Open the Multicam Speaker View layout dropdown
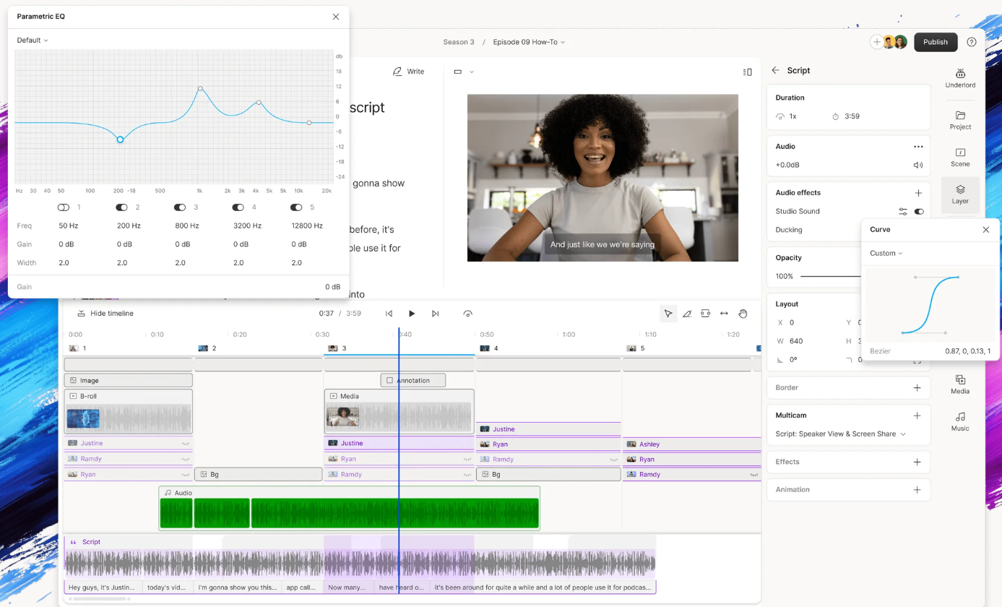The image size is (1002, 607). point(841,434)
